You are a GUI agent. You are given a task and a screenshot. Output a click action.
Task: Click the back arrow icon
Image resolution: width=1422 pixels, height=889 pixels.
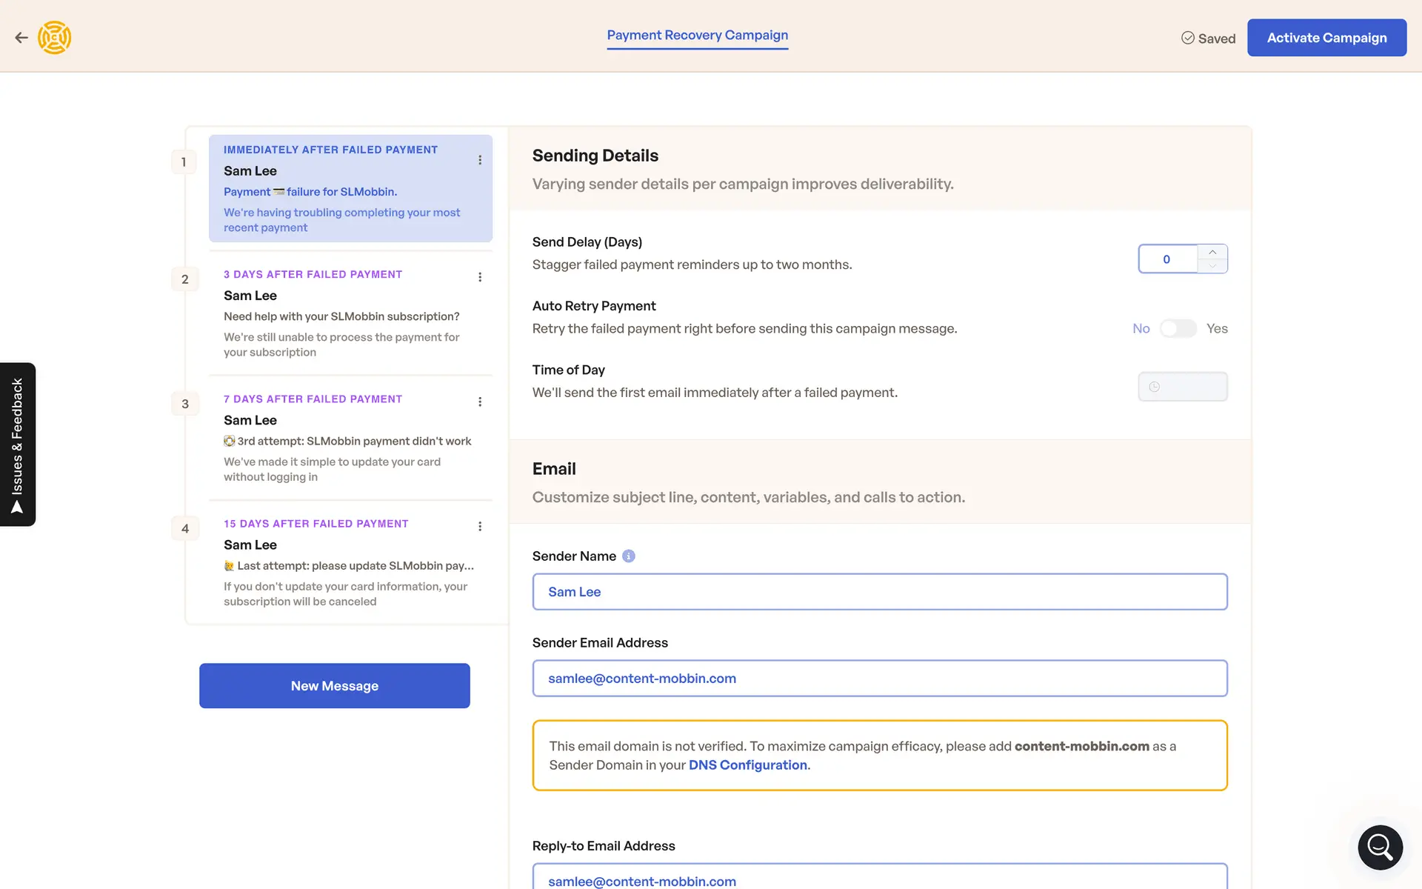pyautogui.click(x=21, y=38)
